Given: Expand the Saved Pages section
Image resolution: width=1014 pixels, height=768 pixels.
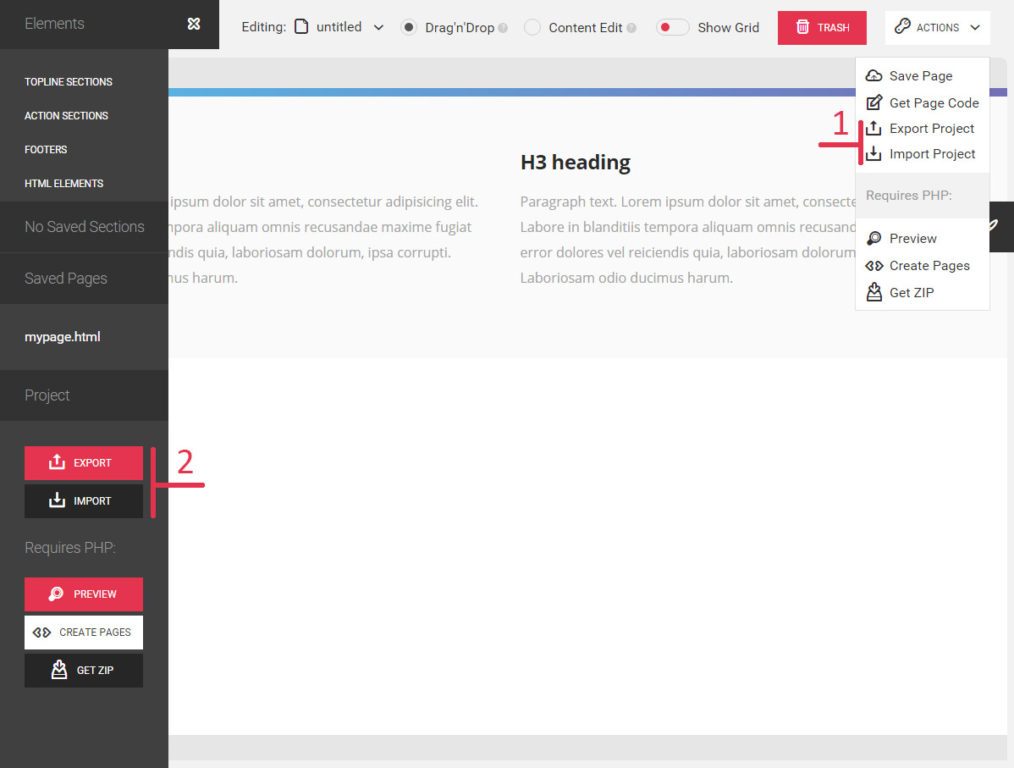Looking at the screenshot, I should [x=66, y=279].
